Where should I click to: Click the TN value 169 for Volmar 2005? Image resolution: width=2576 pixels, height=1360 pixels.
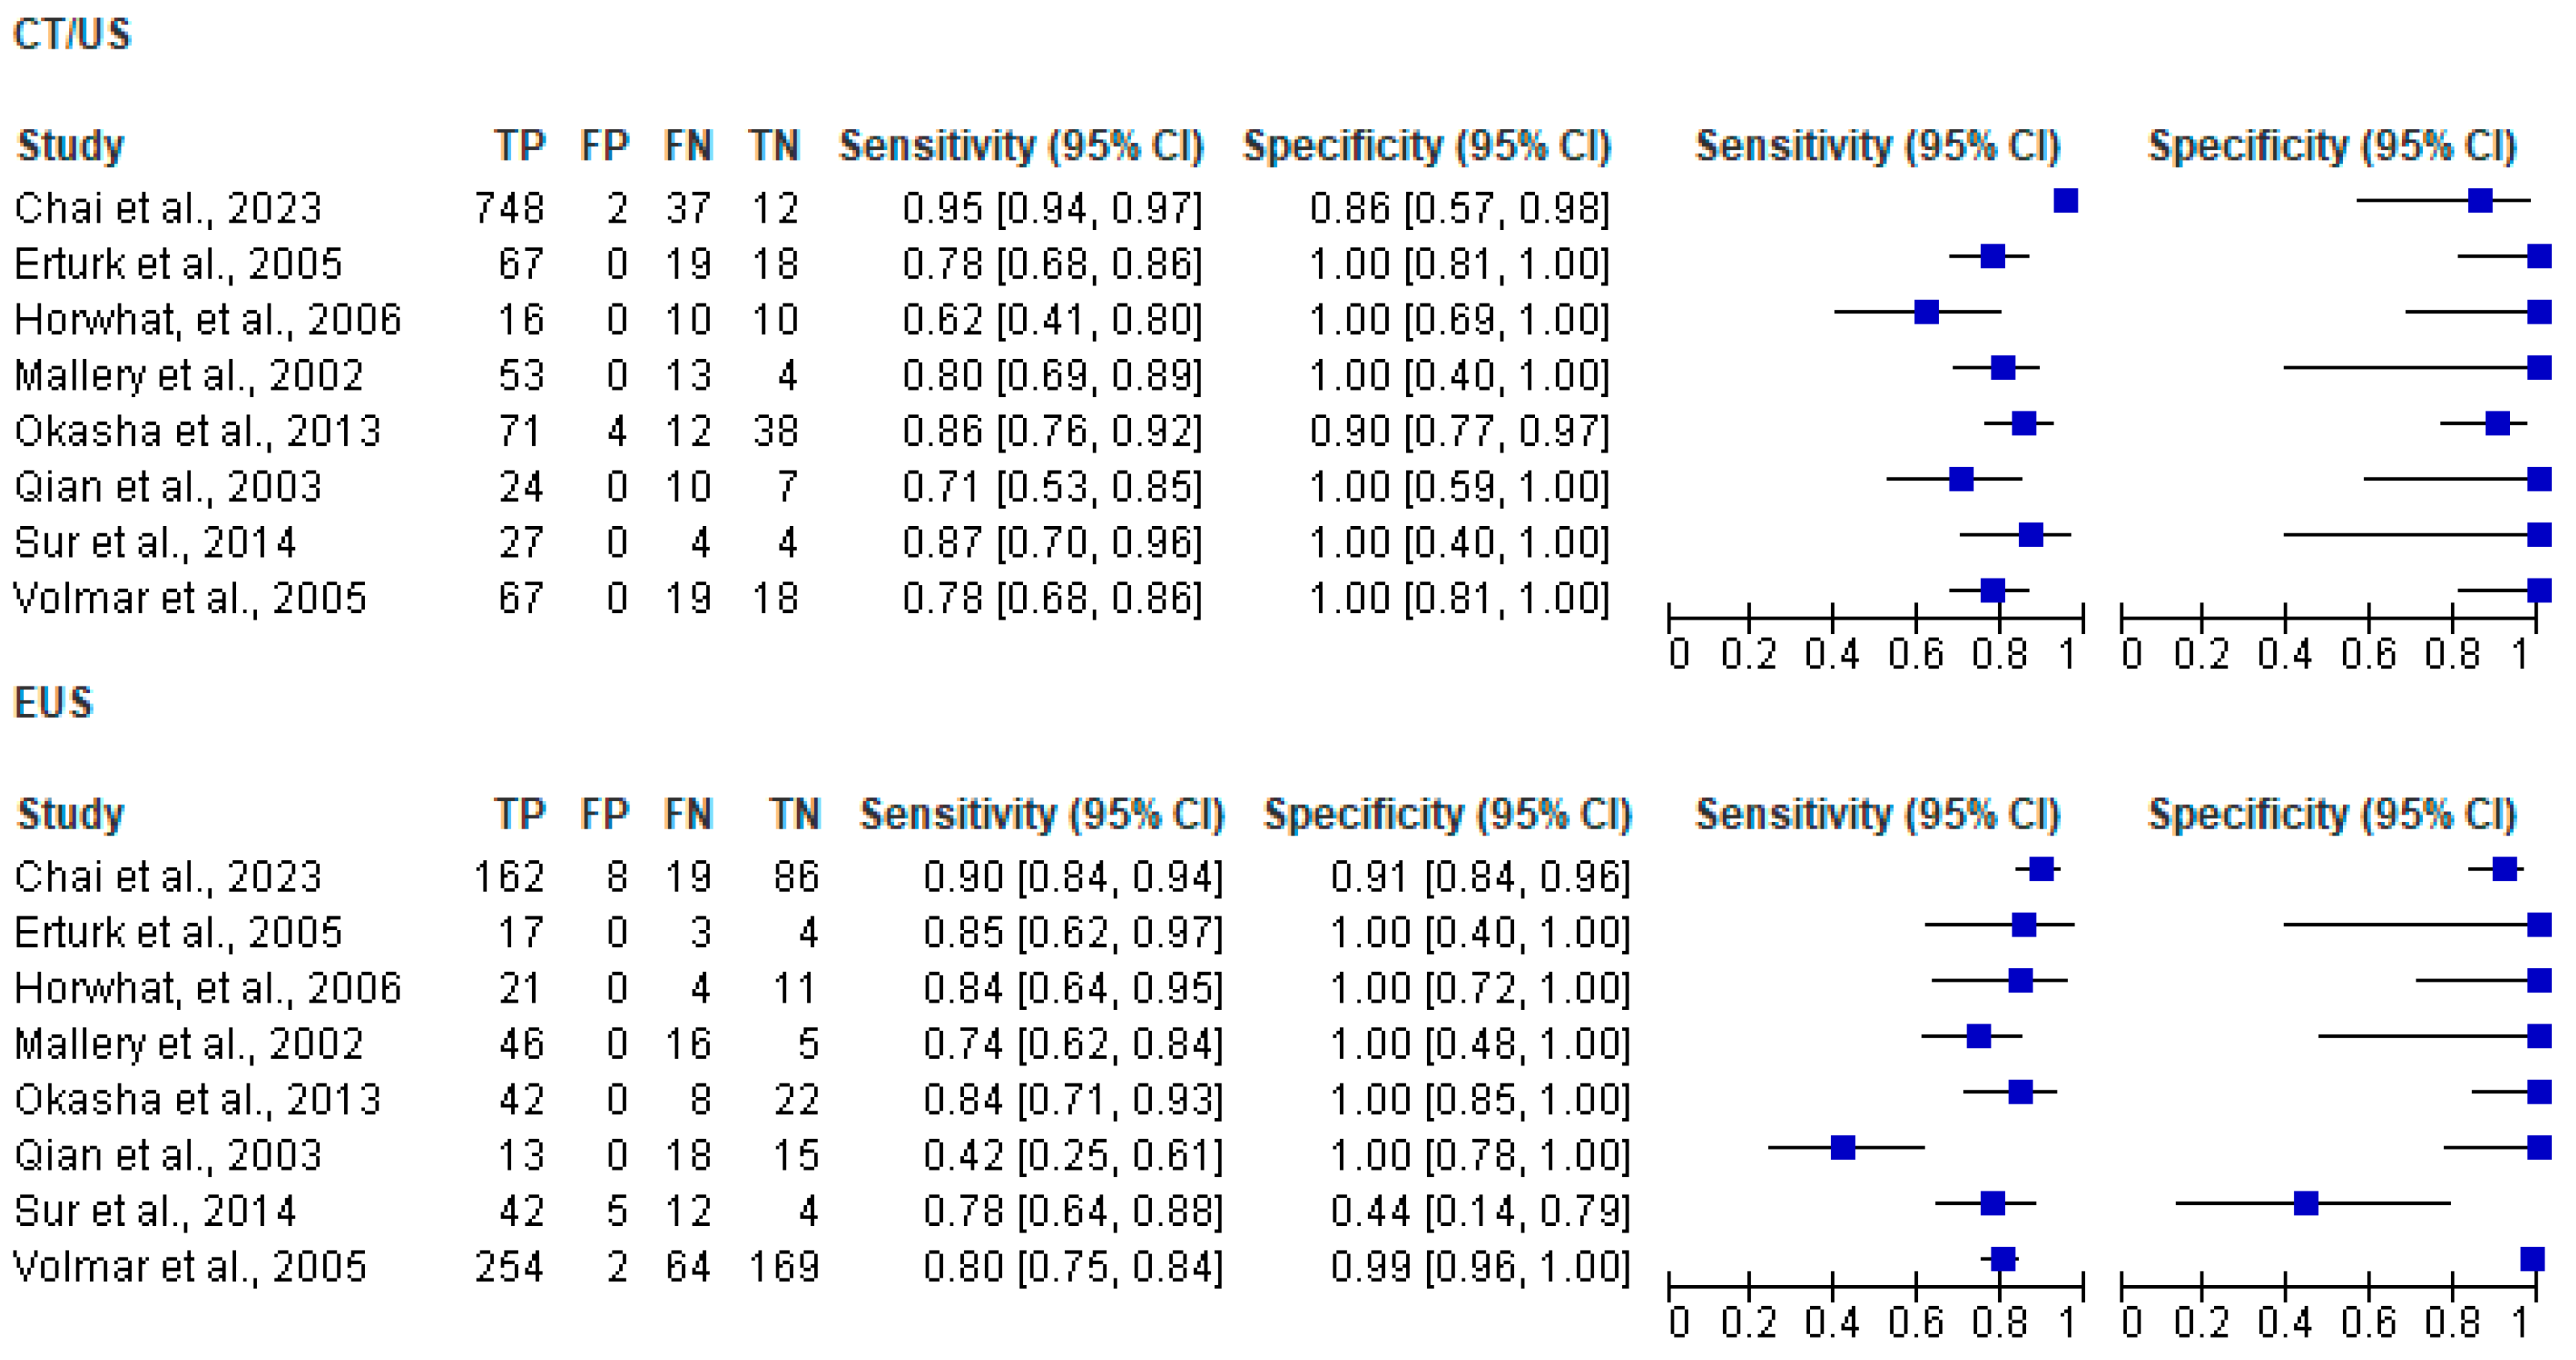[x=784, y=1267]
